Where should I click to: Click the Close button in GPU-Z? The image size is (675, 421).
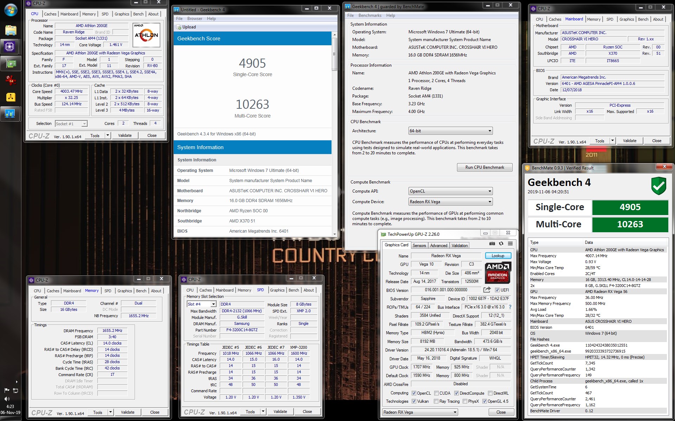click(x=501, y=412)
